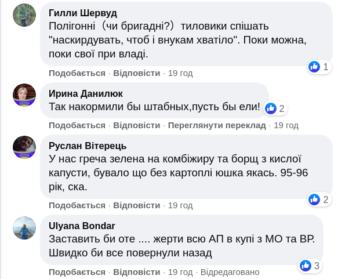Like Ирина Данилюк's comment via Подобається
Image resolution: width=356 pixels, height=279 pixels.
[x=77, y=125]
